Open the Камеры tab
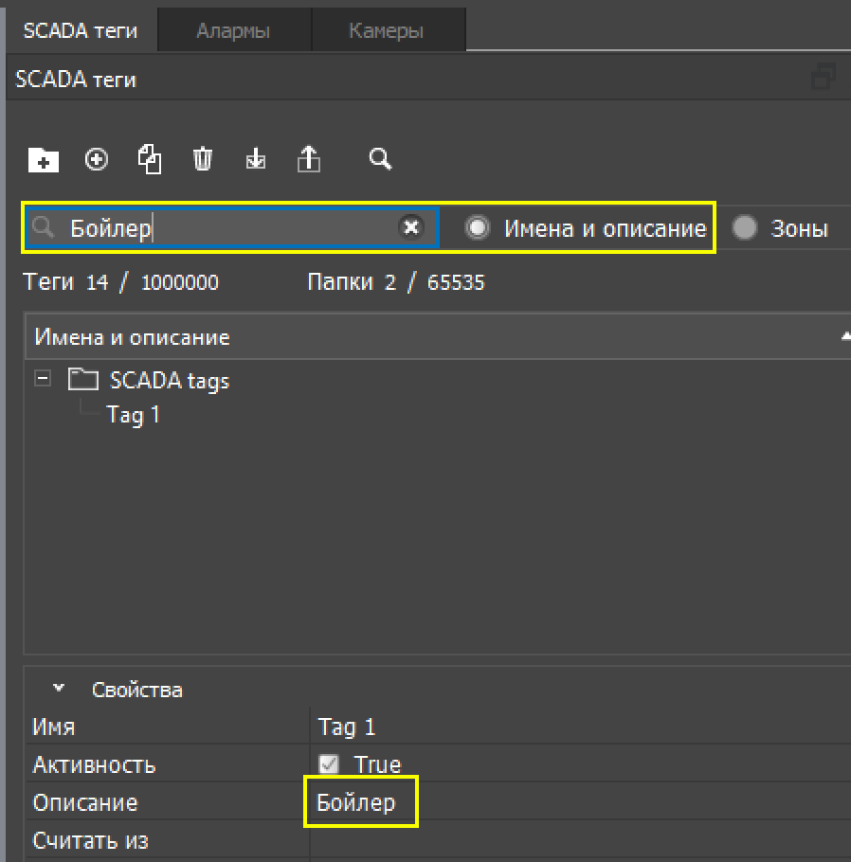The height and width of the screenshot is (862, 851). [386, 30]
